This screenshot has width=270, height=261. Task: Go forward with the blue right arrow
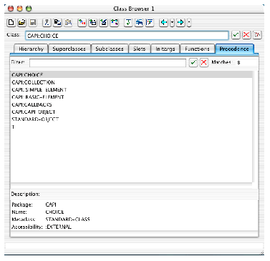click(180, 23)
